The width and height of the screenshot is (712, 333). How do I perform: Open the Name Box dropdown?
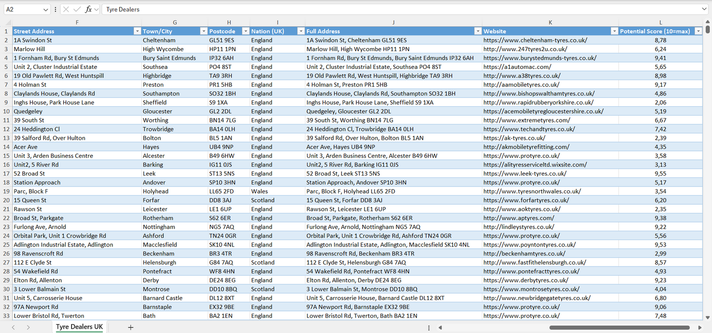[46, 9]
